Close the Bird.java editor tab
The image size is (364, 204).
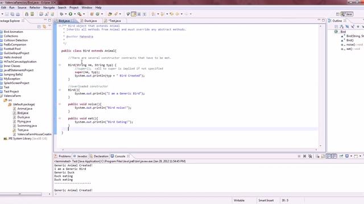tap(73, 21)
